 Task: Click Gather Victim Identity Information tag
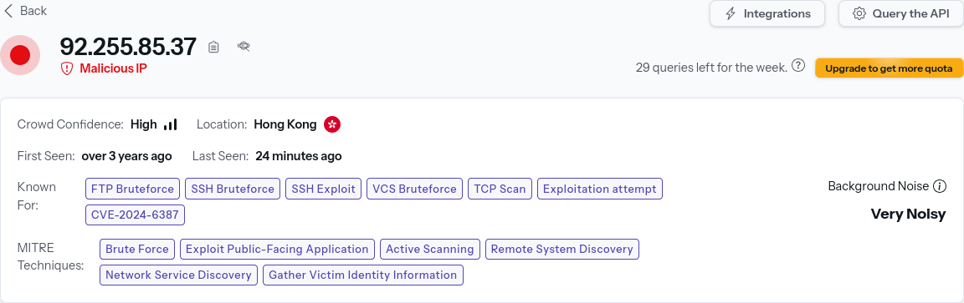point(362,275)
